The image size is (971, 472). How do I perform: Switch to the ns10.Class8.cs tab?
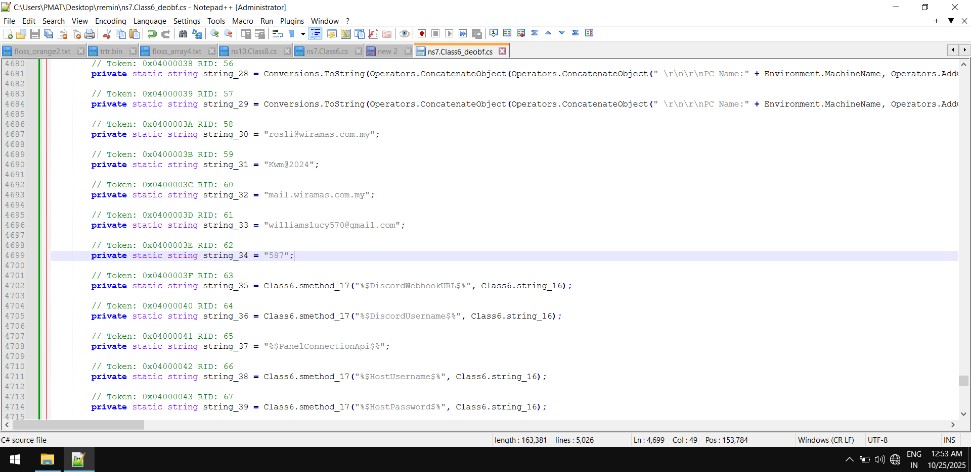[x=253, y=51]
